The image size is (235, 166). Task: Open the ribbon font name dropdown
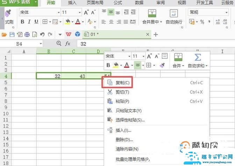59,13
